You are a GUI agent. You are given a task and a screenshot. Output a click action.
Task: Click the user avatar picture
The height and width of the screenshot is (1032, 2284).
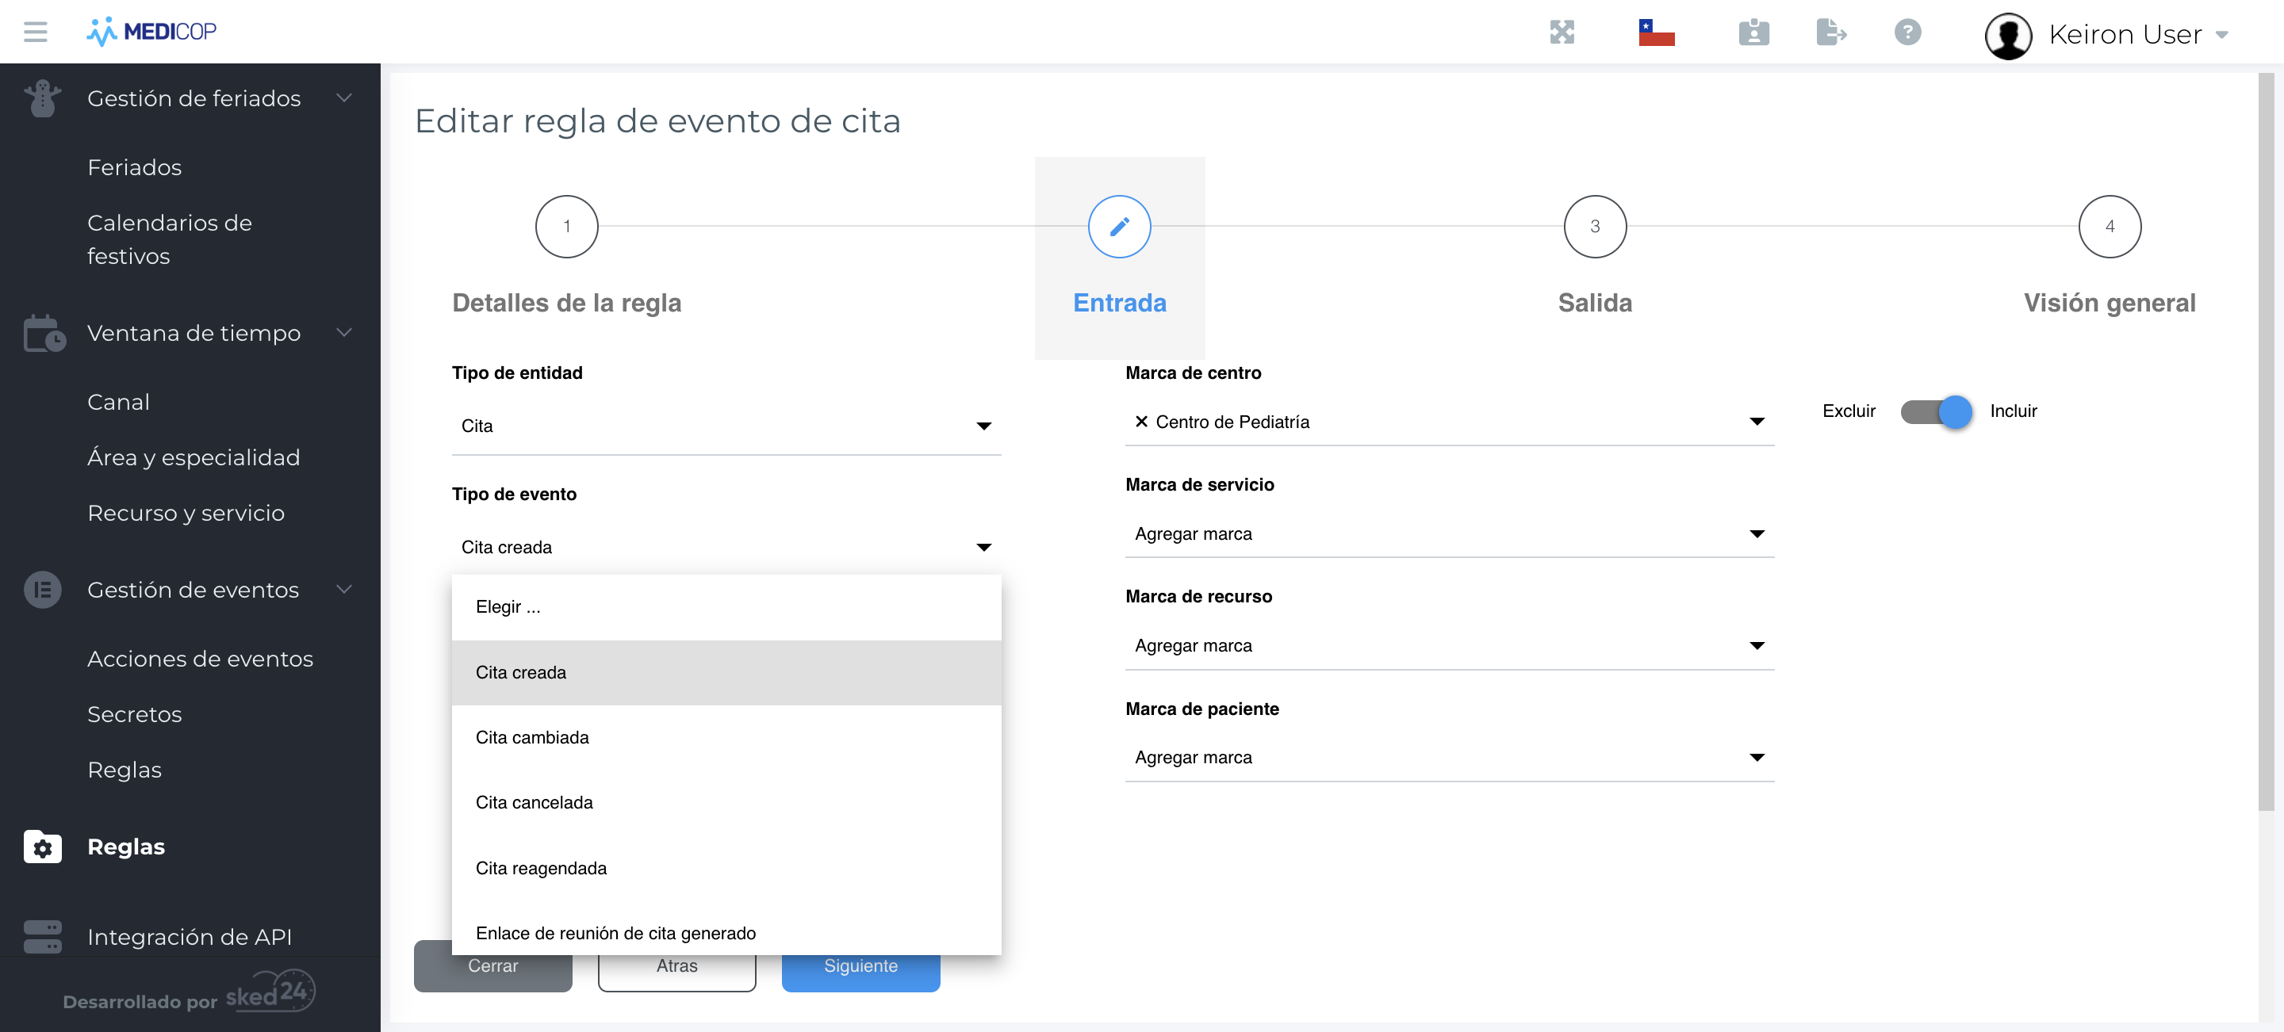click(x=2007, y=36)
